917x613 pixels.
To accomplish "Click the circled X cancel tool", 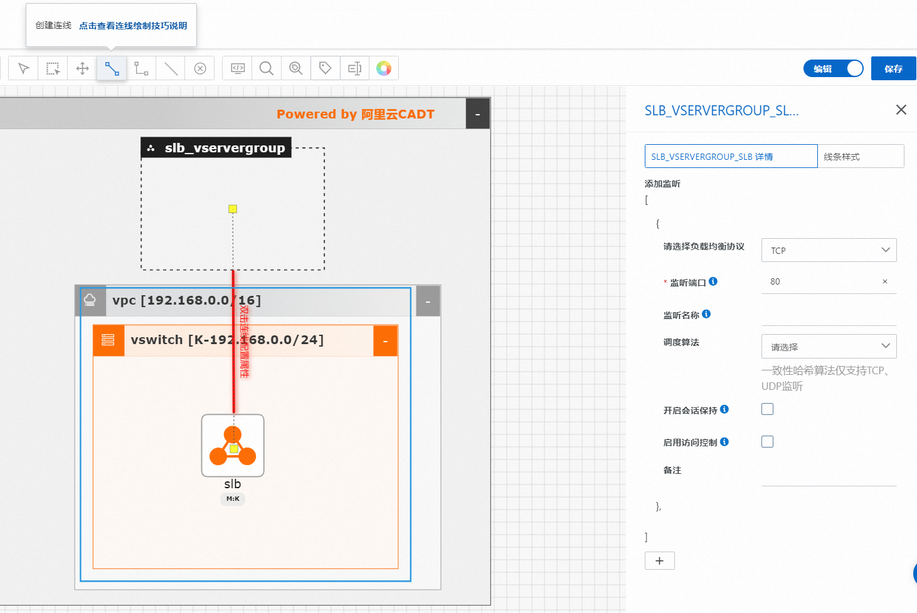I will [x=200, y=68].
